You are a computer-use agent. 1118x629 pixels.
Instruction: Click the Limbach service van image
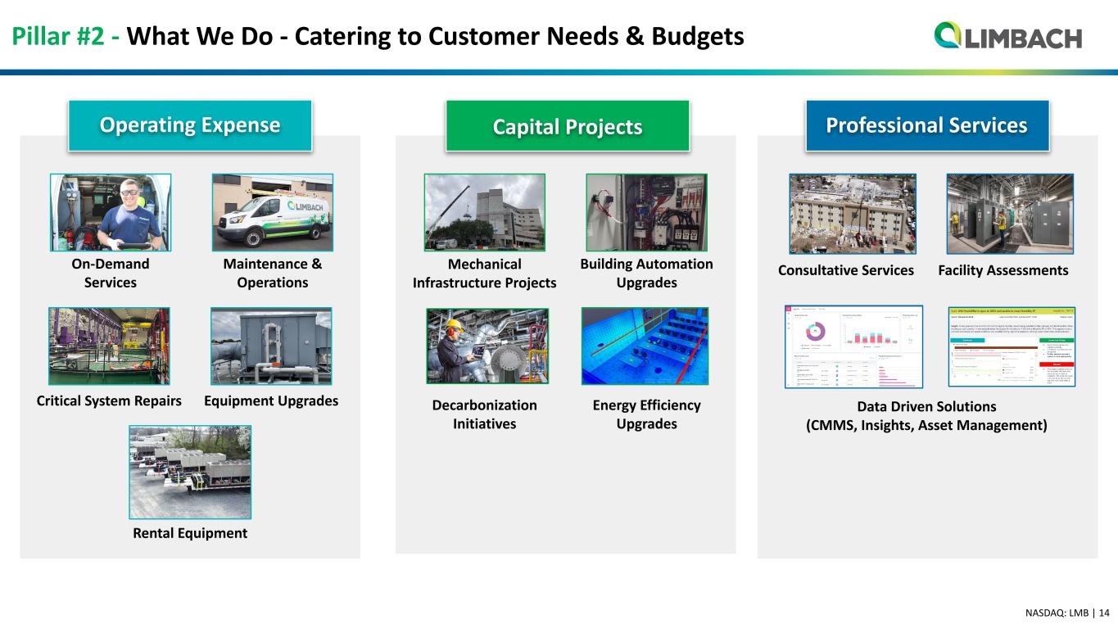(272, 212)
